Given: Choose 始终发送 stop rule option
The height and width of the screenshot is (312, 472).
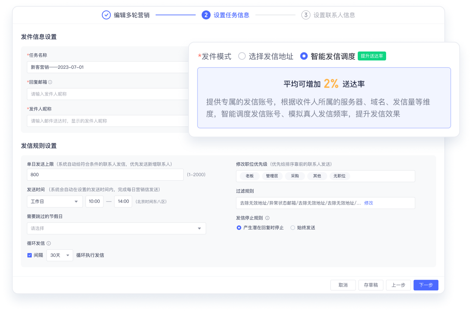Looking at the screenshot, I should point(293,228).
